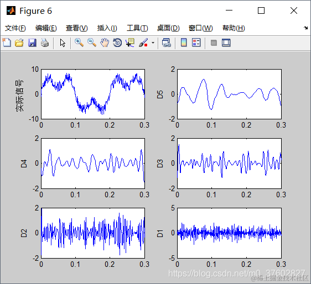The height and width of the screenshot is (284, 311).
Task: Insert a colorbar from the toolbar
Action: [184, 43]
